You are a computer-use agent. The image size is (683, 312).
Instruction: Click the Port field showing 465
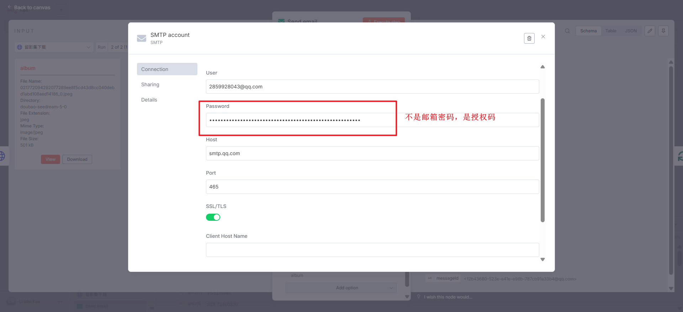372,187
